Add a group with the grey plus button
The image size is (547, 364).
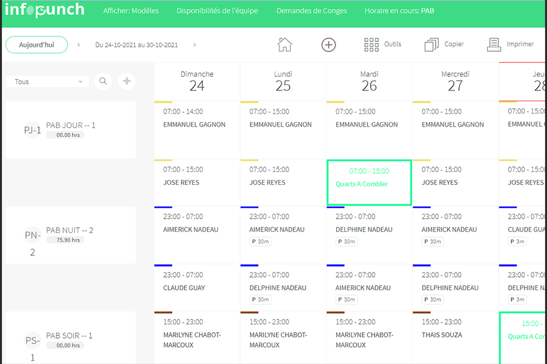(x=126, y=81)
